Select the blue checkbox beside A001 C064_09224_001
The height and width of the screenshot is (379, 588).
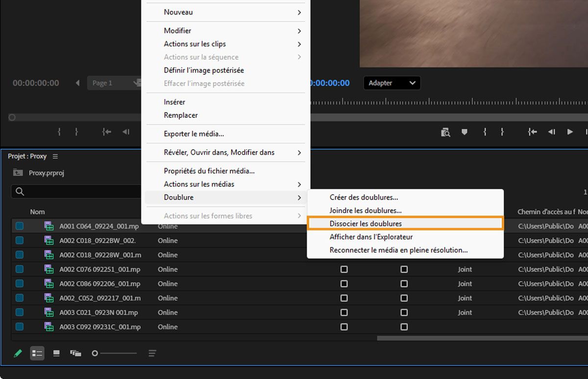point(19,226)
